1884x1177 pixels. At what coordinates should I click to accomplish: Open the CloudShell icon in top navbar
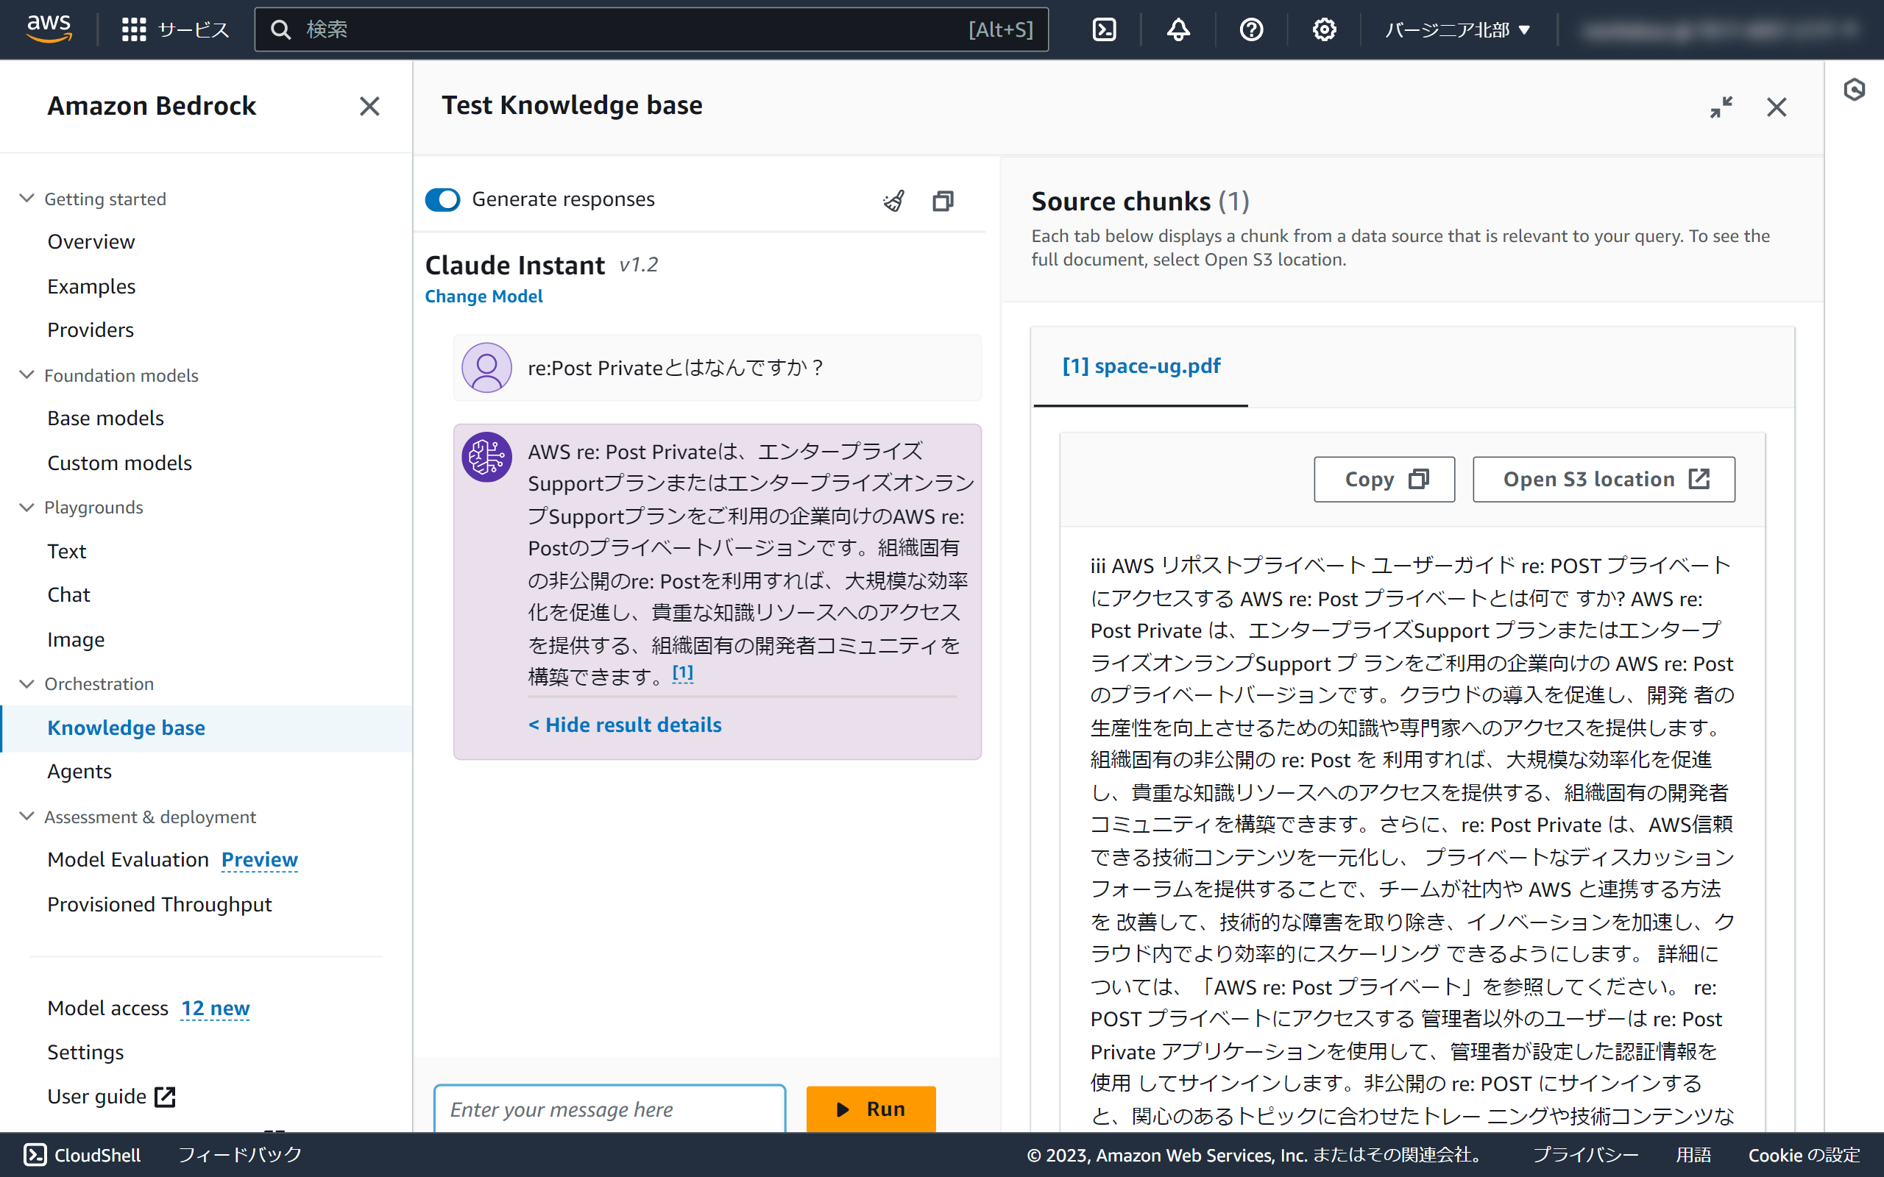[x=1104, y=29]
